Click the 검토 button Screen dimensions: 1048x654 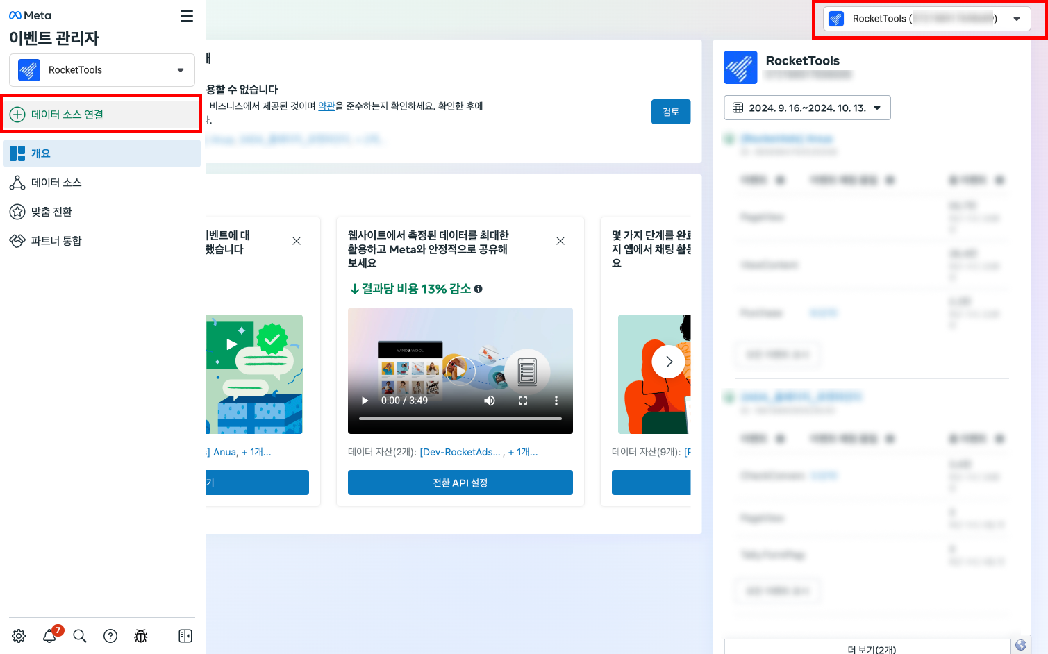pyautogui.click(x=671, y=112)
